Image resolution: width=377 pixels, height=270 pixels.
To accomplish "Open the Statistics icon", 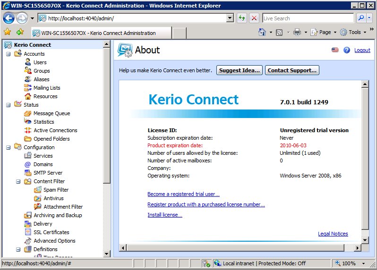I will (28, 122).
